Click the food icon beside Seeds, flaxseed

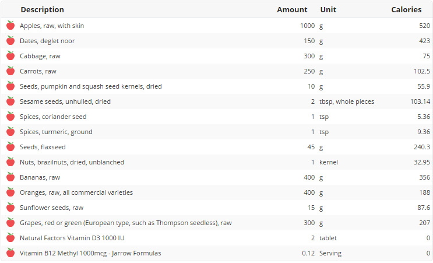10,147
